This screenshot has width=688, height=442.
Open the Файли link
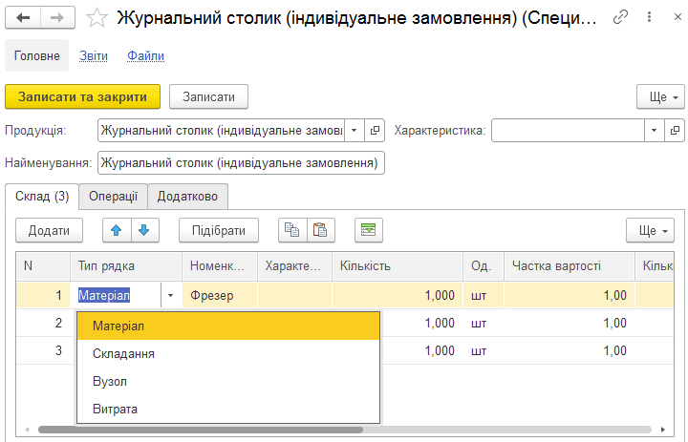click(145, 55)
